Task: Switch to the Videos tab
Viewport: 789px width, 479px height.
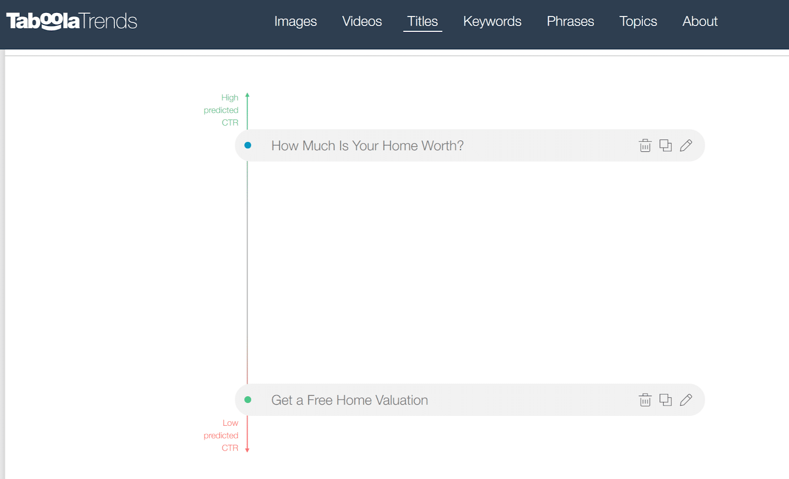Action: [x=362, y=21]
